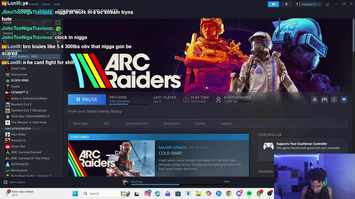
Task: Open controller layout icon
Action: tap(324, 99)
